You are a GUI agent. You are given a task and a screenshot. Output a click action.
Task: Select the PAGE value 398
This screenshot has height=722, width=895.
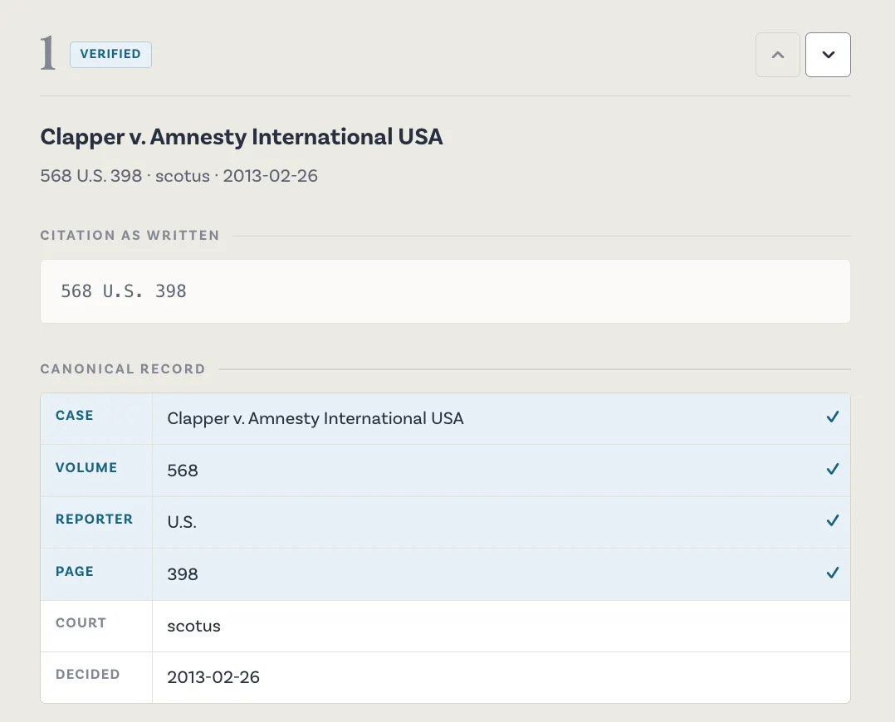pos(183,574)
